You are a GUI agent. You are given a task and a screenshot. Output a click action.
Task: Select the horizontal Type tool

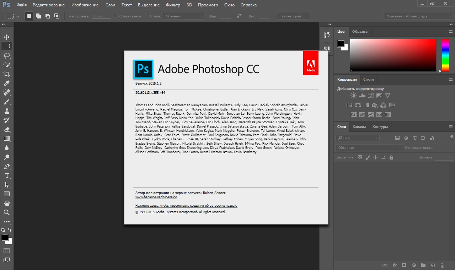click(x=7, y=175)
